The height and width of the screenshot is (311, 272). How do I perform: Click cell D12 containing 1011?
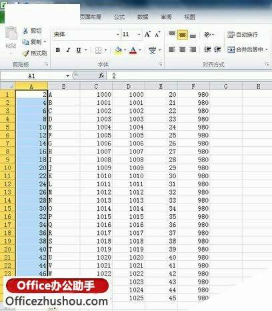point(129,184)
